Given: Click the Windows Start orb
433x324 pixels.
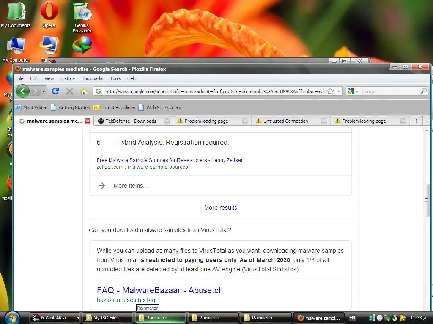Looking at the screenshot, I should click(x=11, y=318).
